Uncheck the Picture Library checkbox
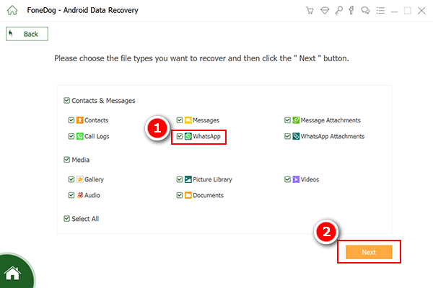Viewport: 433px width, 288px height. (x=179, y=179)
